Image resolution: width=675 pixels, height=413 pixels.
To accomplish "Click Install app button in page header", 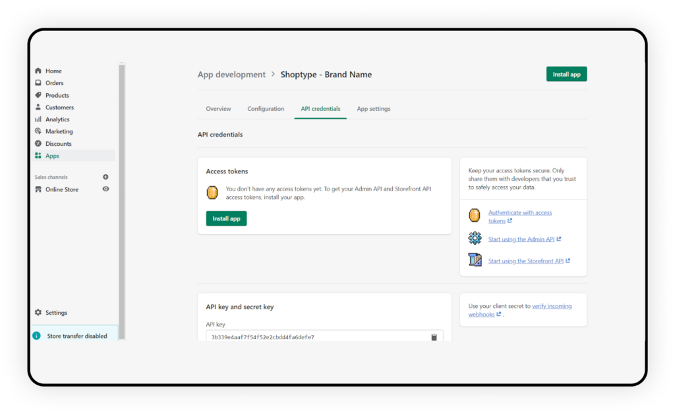I will pos(566,74).
